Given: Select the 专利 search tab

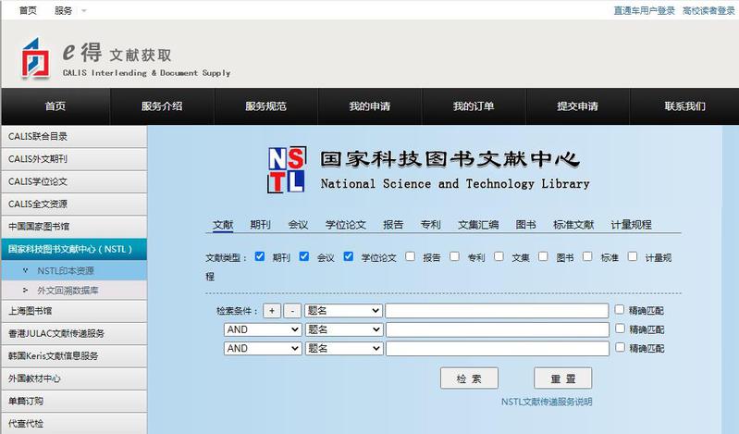Looking at the screenshot, I should click(x=430, y=225).
